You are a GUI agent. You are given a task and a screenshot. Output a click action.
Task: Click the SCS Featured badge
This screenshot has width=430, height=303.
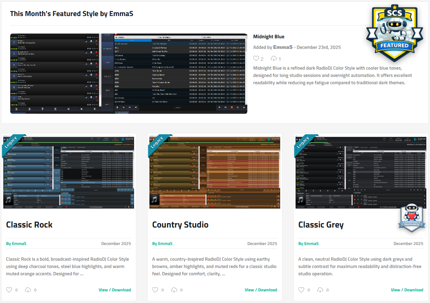[x=394, y=33]
